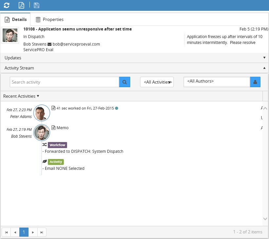Image resolution: width=269 pixels, height=239 pixels.
Task: Open the Recent Activities sort menu
Action: [x=21, y=96]
